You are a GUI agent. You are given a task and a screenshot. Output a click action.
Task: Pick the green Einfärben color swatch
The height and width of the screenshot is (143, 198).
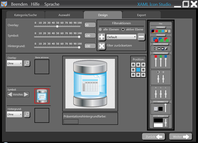[160, 31]
